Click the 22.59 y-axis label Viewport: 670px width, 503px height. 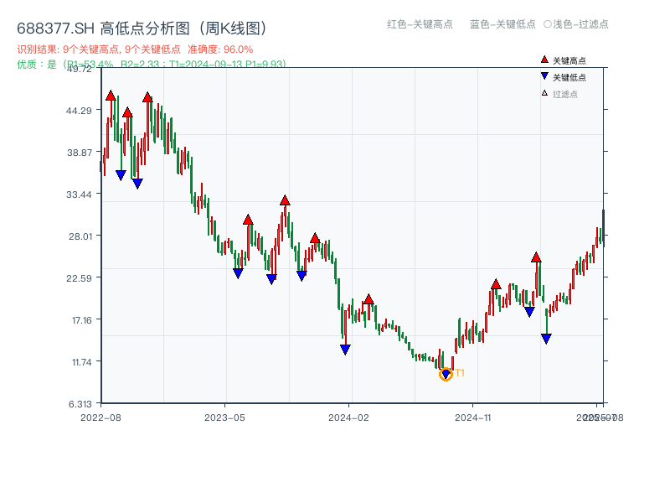click(x=79, y=278)
